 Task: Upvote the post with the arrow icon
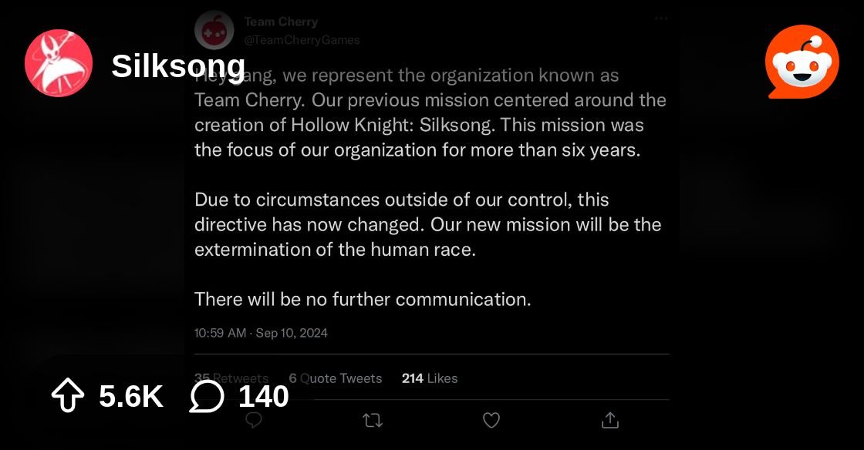[x=68, y=395]
